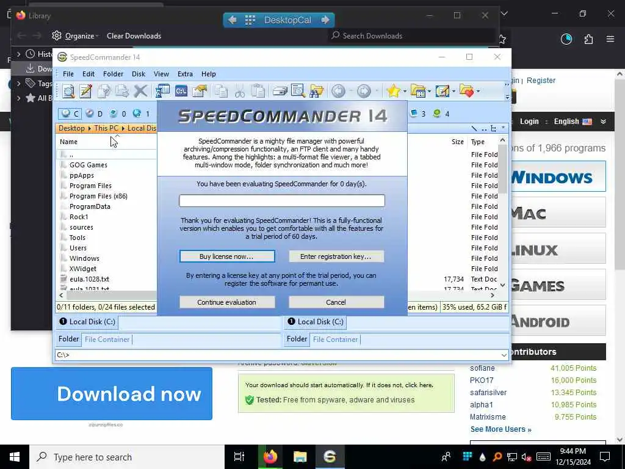Switch to right Local Disk (C:) tab
Viewport: 625px width, 469px height.
316,322
